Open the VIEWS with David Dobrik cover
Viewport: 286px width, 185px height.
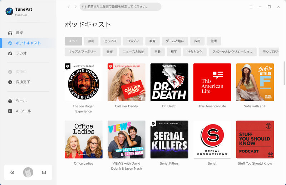tap(127, 139)
